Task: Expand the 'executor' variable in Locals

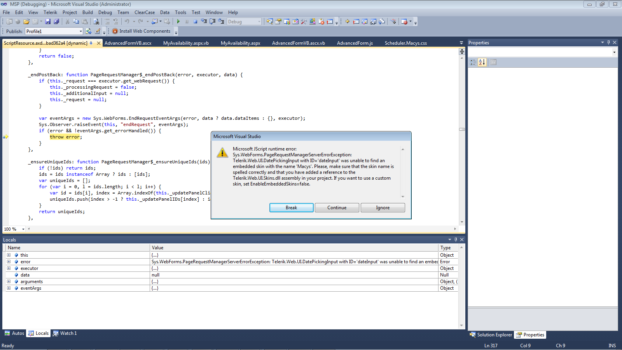Action: (9, 268)
